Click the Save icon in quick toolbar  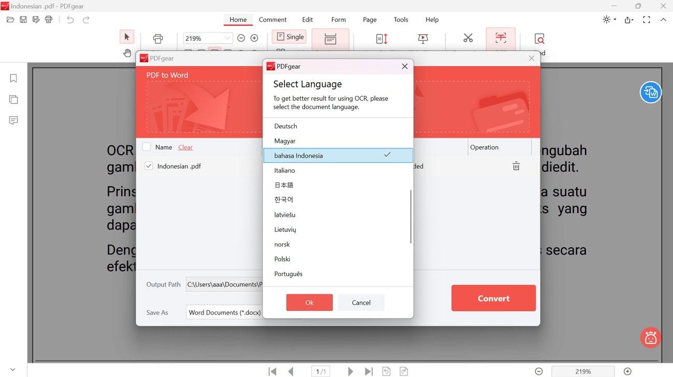tap(23, 20)
